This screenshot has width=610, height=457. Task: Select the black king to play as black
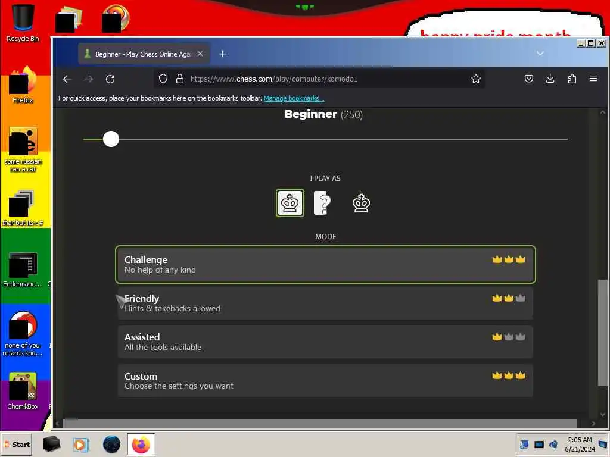pyautogui.click(x=361, y=203)
